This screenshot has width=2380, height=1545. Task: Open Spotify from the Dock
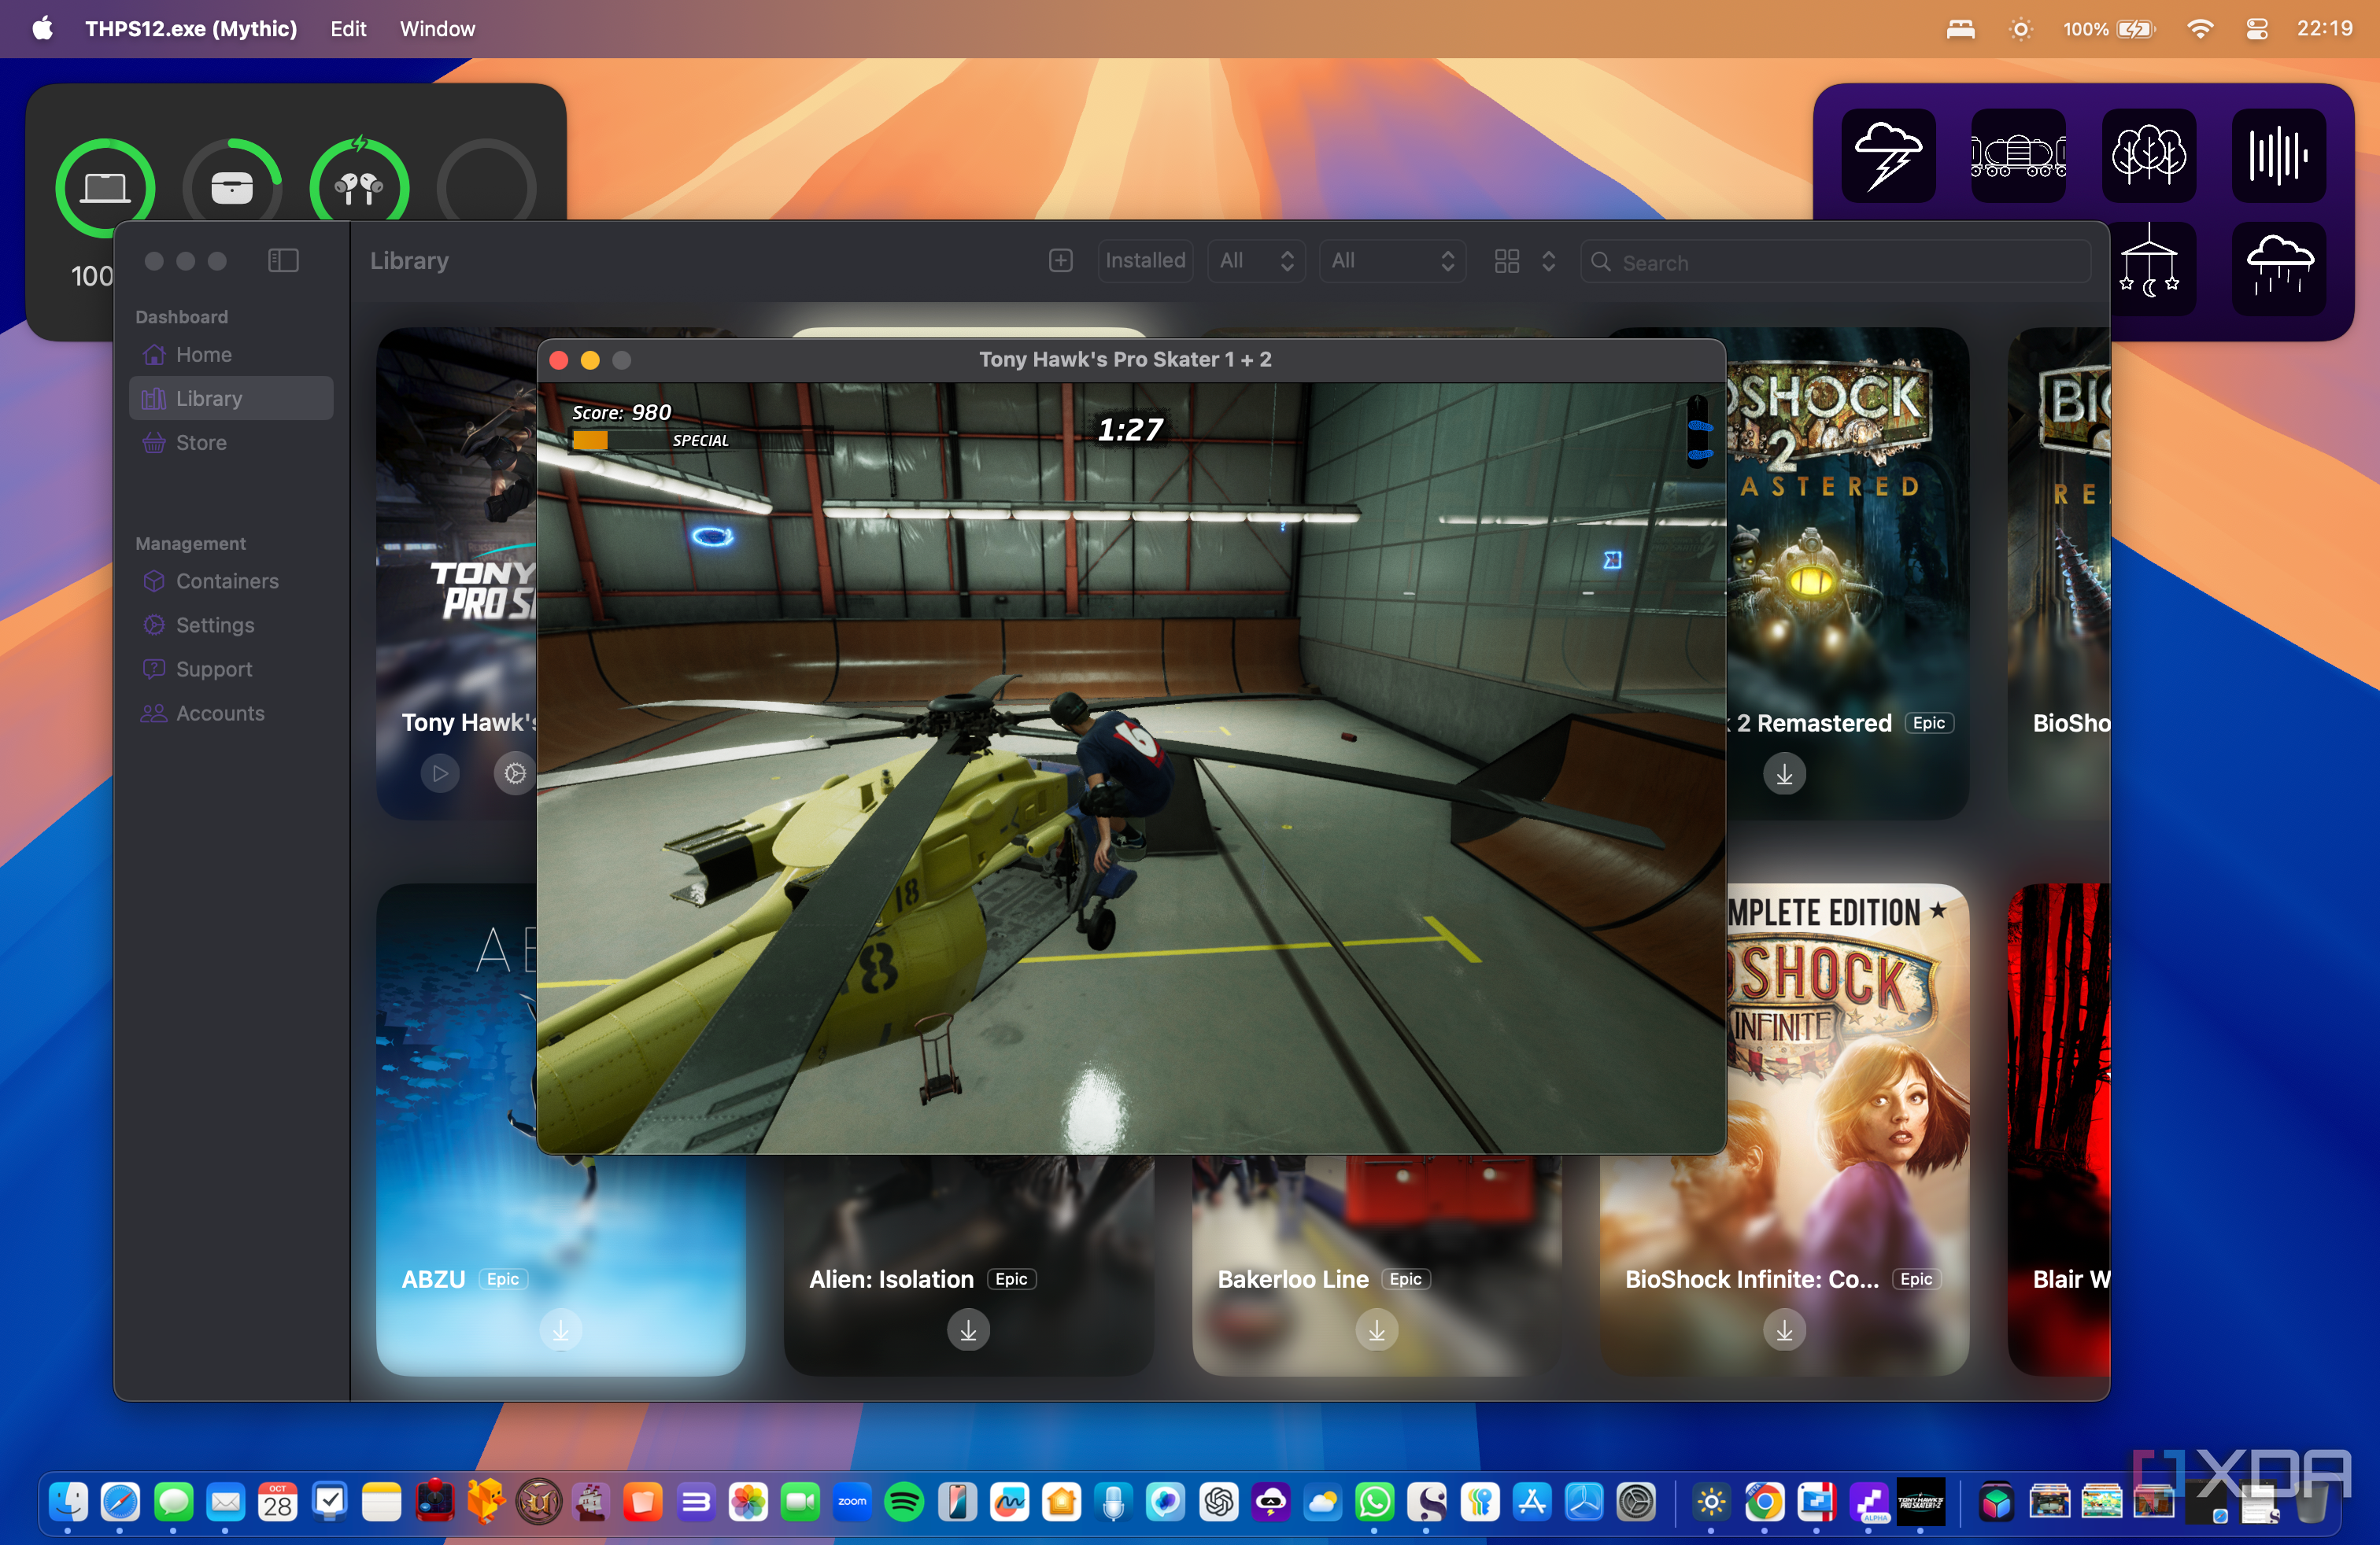[904, 1501]
